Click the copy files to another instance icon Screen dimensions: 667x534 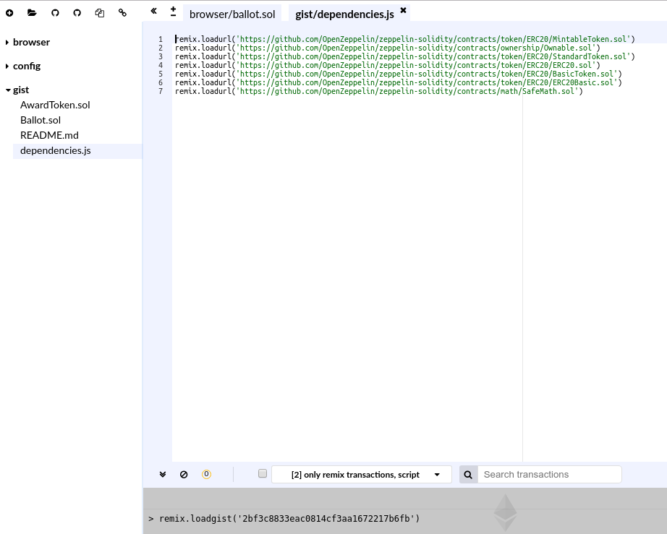click(x=100, y=13)
